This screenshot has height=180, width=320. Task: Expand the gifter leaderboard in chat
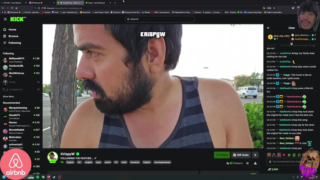(291, 44)
